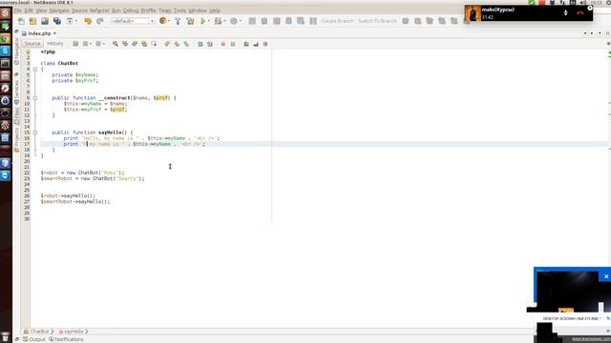This screenshot has width=611, height=343.
Task: Click the green Run Project icon
Action: [x=202, y=21]
